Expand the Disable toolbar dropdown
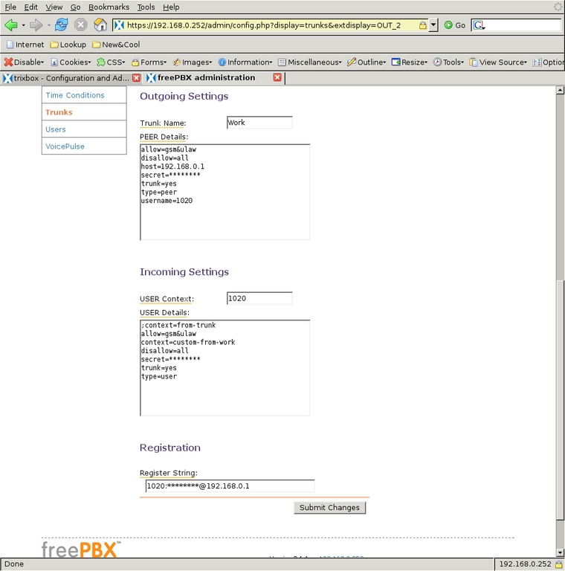Viewport: 565px width, 571px height. coord(24,62)
